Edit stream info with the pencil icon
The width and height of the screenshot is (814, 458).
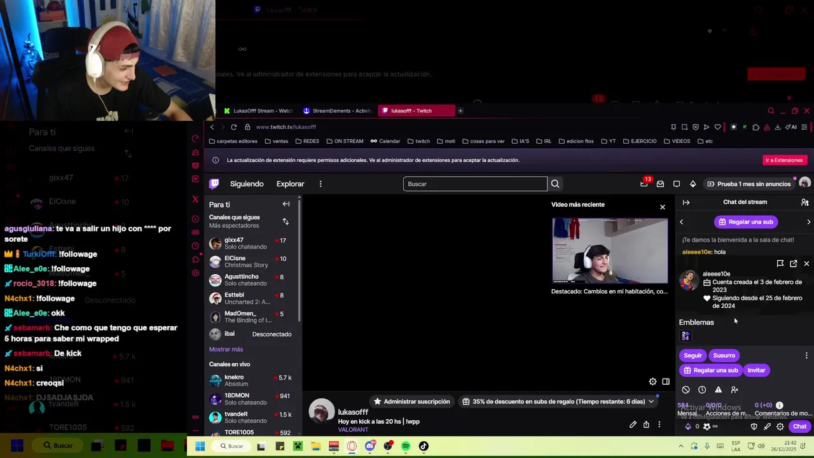tap(633, 424)
